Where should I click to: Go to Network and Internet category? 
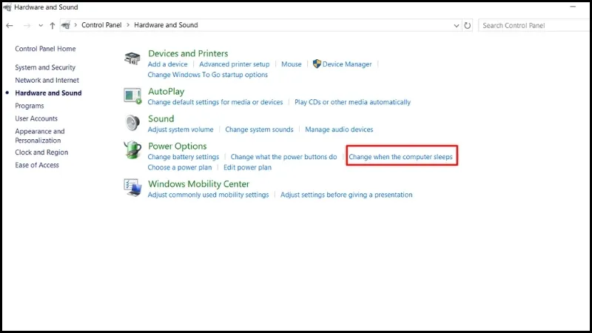click(x=47, y=80)
